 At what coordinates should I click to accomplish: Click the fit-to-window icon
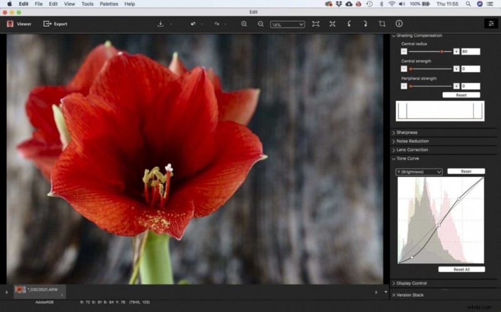[316, 24]
